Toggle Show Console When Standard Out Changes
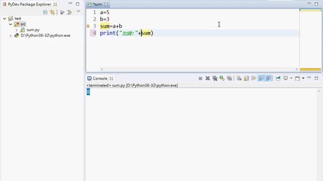323x181 pixels. point(261,78)
